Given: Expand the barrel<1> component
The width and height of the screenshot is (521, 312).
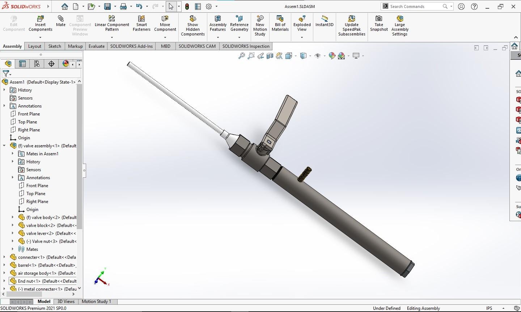Looking at the screenshot, I should point(4,265).
